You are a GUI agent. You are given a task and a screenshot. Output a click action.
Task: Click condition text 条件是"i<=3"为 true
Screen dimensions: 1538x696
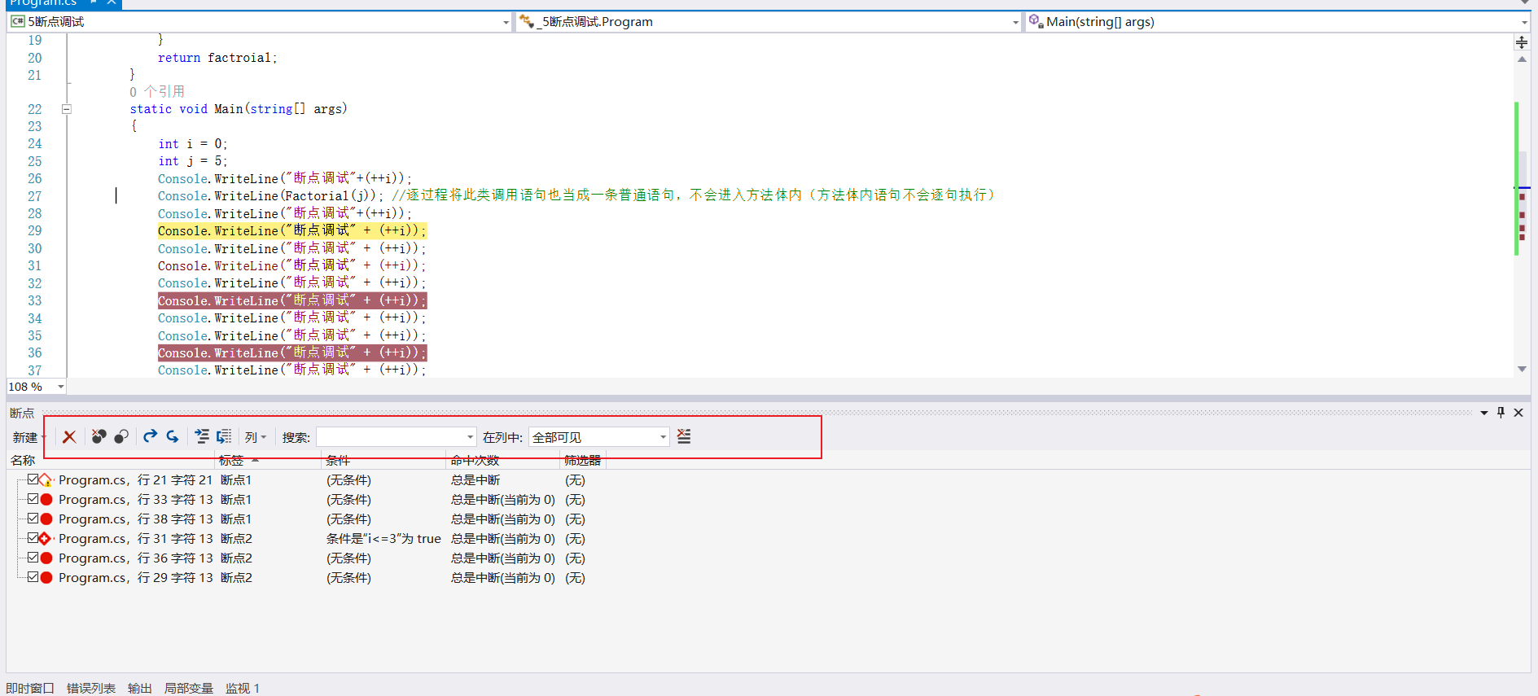[x=383, y=539]
